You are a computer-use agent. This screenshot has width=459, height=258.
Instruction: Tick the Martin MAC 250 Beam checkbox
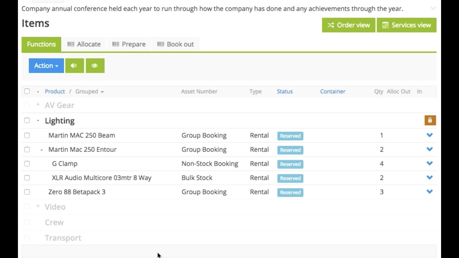(27, 135)
